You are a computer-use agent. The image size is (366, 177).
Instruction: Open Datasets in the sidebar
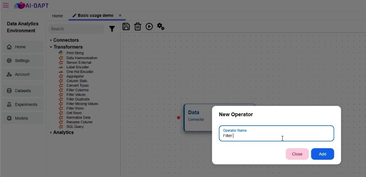pos(23,91)
